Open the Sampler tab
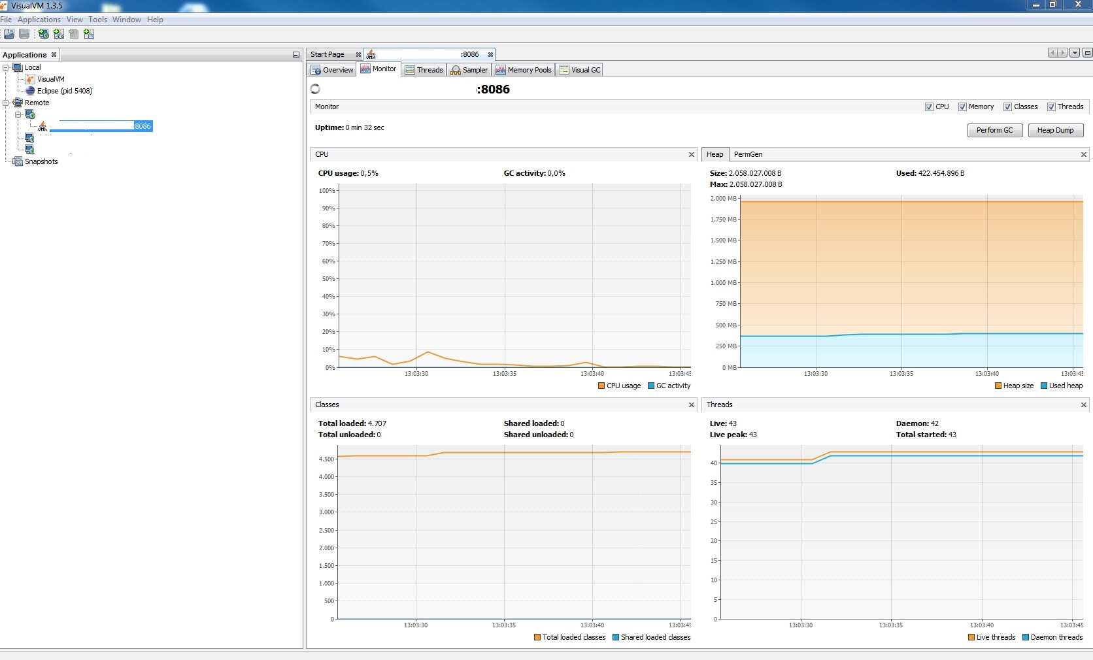1093x660 pixels. [x=469, y=70]
